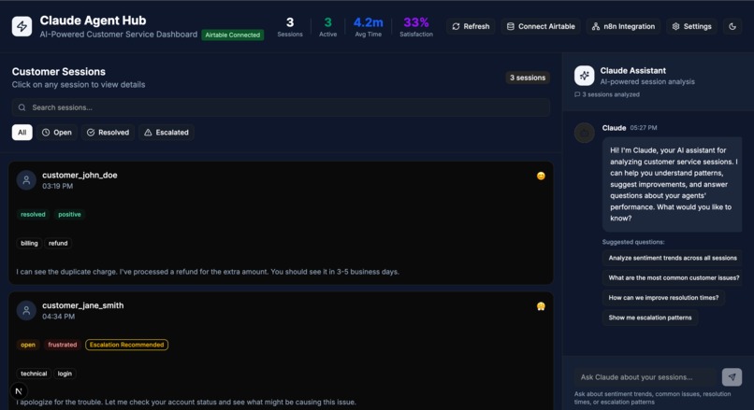Select 'What are the most common customer issues?'
754x410 pixels.
[674, 277]
